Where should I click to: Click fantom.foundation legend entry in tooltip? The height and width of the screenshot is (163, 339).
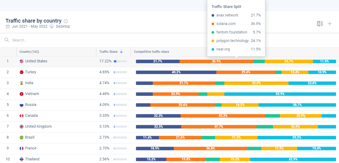coord(236,32)
